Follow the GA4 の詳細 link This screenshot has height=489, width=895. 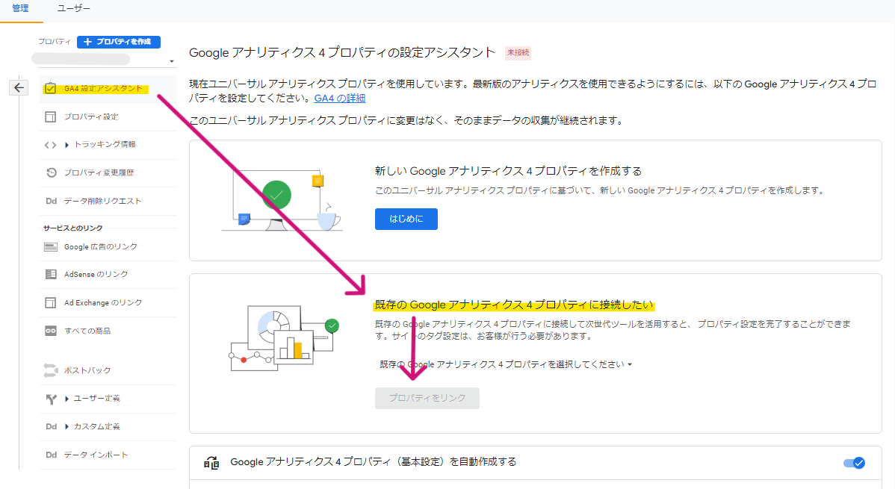(x=340, y=98)
